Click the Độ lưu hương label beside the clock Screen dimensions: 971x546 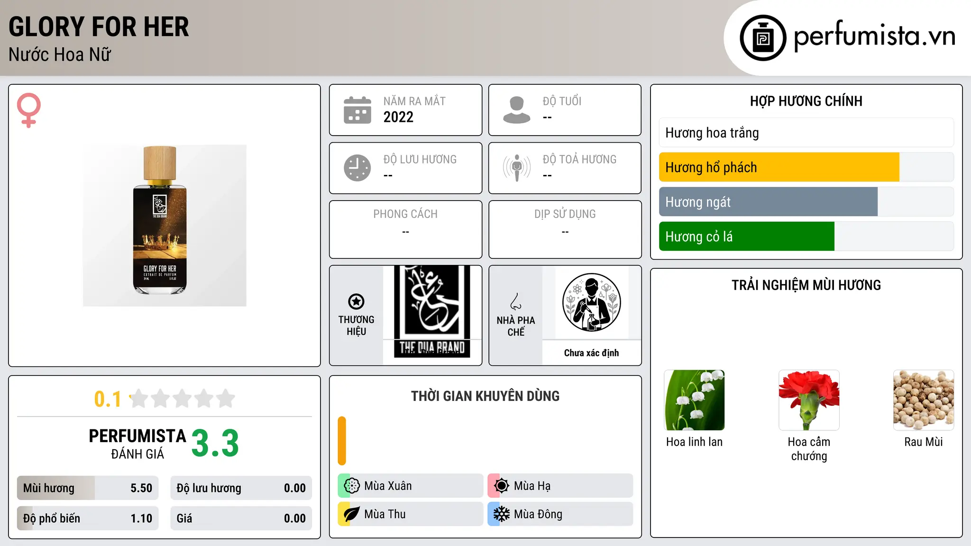pyautogui.click(x=420, y=159)
